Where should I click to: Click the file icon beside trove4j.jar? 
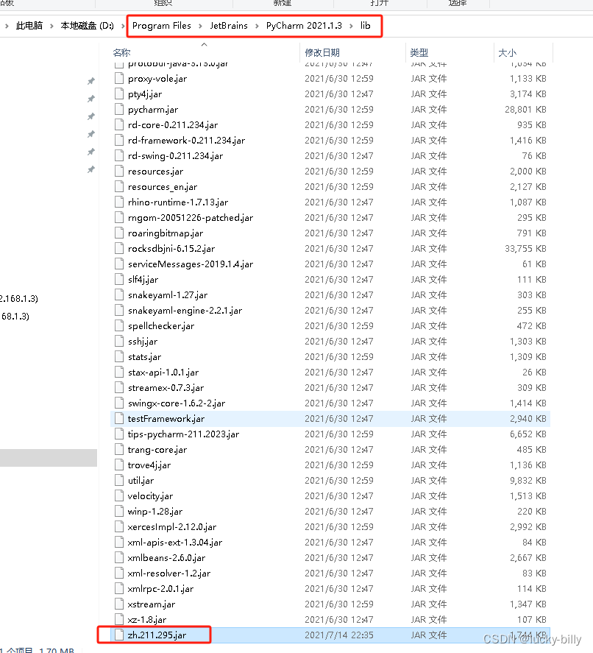click(x=119, y=465)
